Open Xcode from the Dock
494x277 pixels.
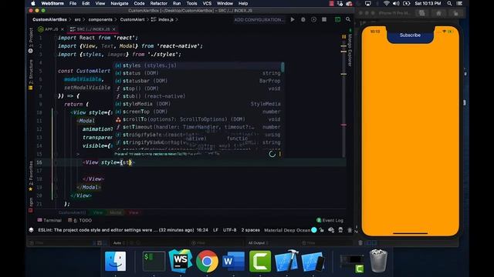(x=286, y=262)
